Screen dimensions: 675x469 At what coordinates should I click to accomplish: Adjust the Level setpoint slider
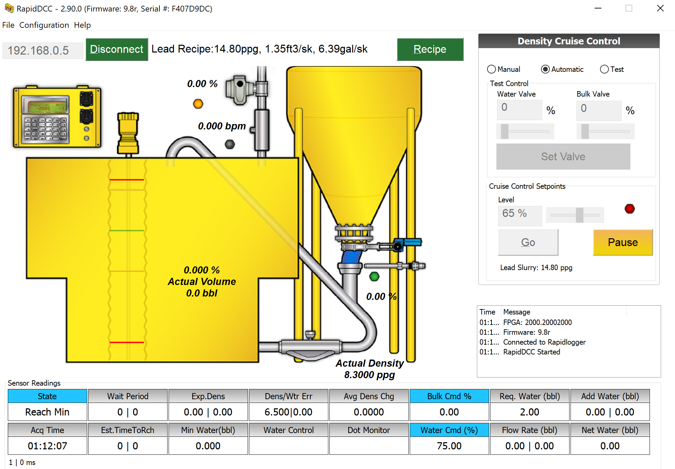[575, 215]
